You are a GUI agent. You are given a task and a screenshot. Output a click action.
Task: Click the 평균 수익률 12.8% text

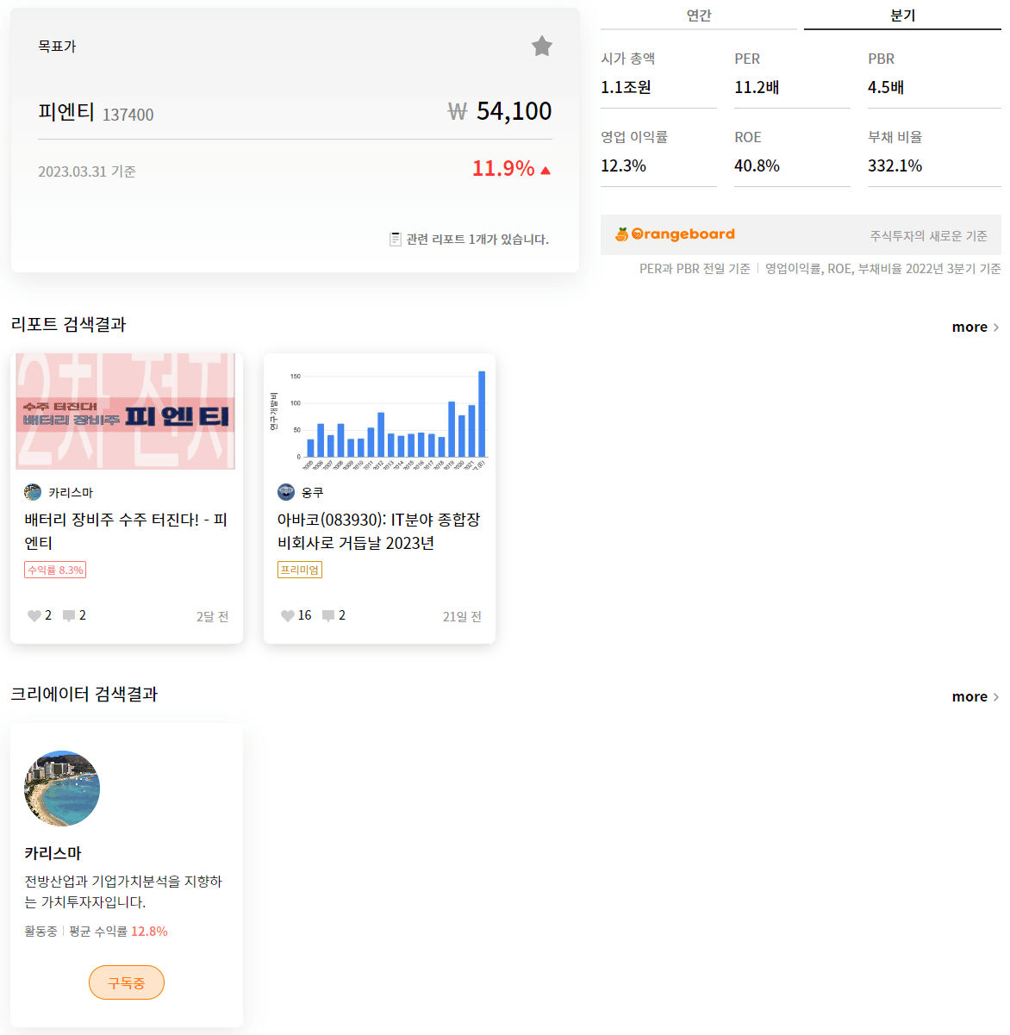point(118,932)
